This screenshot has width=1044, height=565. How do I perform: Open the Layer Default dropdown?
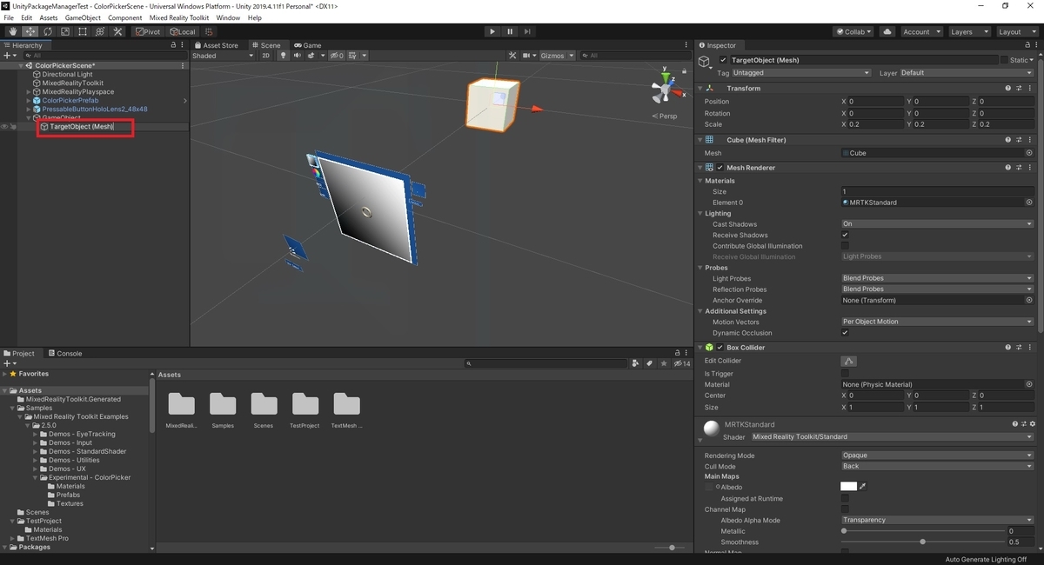coord(967,73)
